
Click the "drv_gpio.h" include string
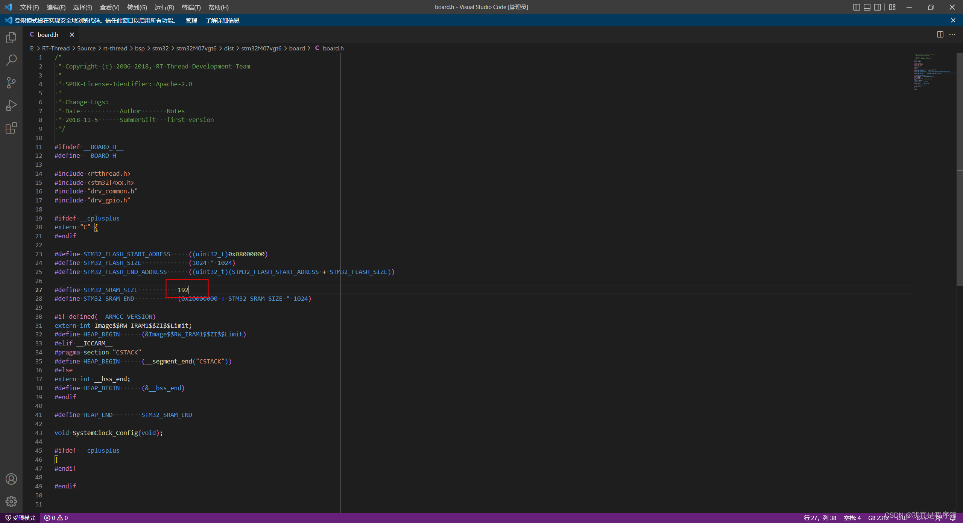point(109,200)
